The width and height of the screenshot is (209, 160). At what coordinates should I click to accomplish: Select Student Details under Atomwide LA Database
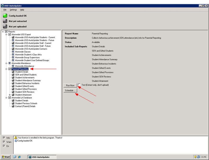point(22,101)
